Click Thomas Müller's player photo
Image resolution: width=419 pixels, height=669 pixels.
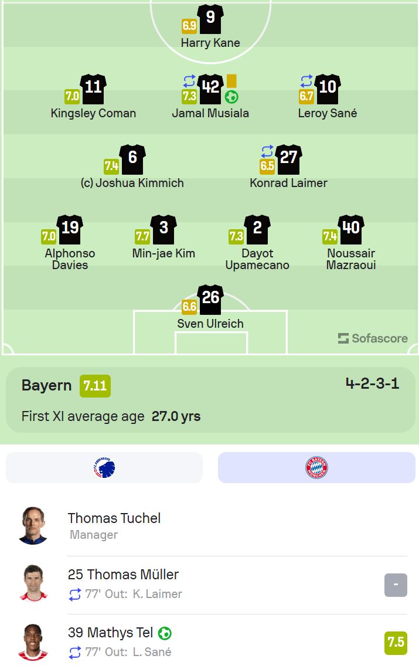pos(33,583)
